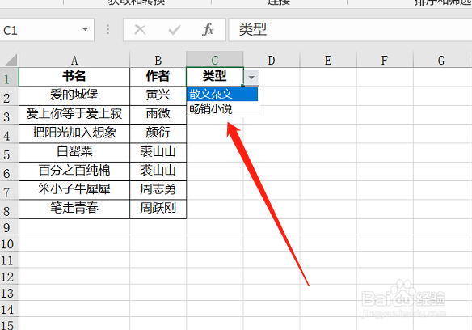Select author cell 裘山山 in row 5
The height and width of the screenshot is (330, 472).
point(158,153)
